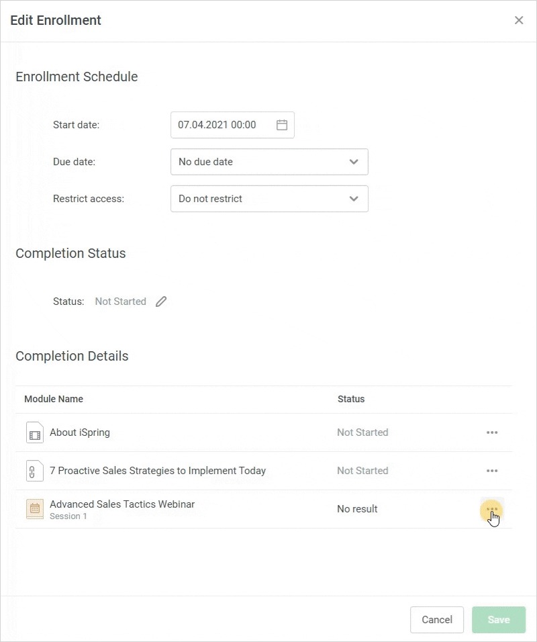Viewport: 537px width, 642px height.
Task: Click the Module Name column header
Action: (54, 399)
